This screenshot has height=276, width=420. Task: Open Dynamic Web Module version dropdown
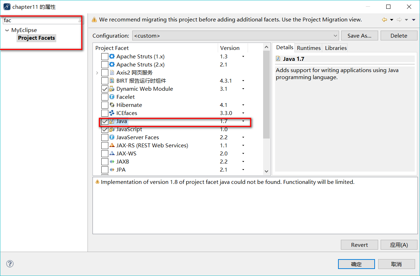[x=243, y=89]
